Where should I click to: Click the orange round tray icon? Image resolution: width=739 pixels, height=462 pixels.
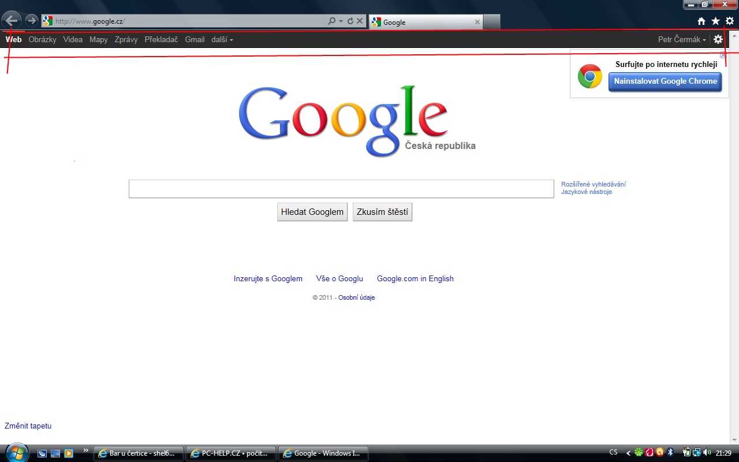click(660, 453)
